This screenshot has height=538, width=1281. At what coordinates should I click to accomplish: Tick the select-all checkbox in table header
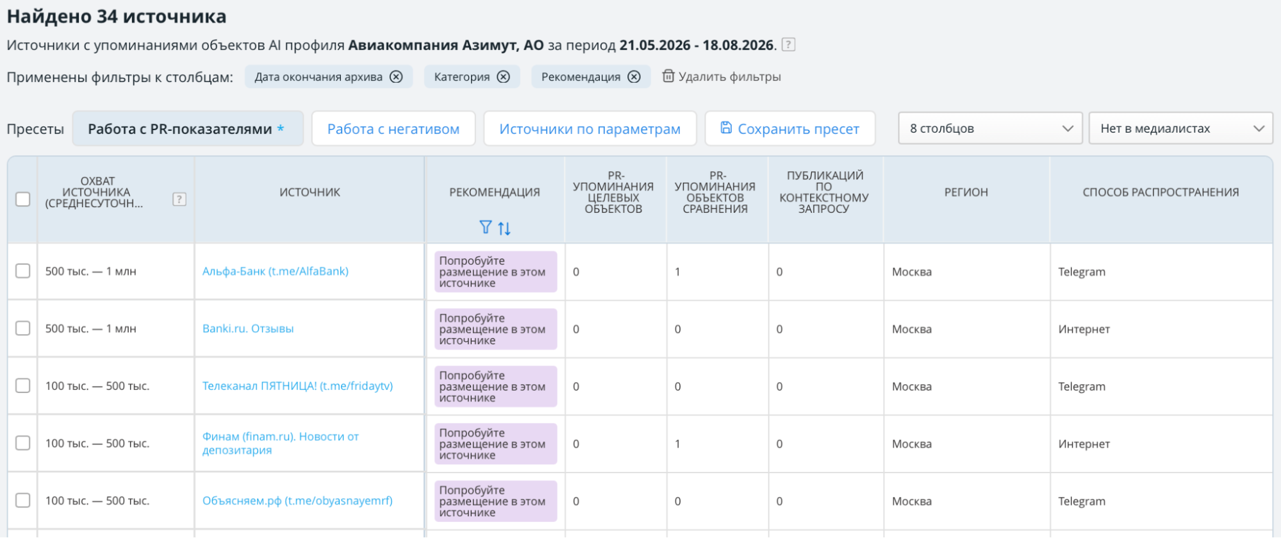click(x=22, y=199)
